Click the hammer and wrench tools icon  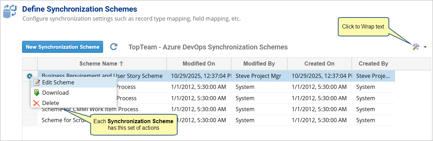point(416,47)
